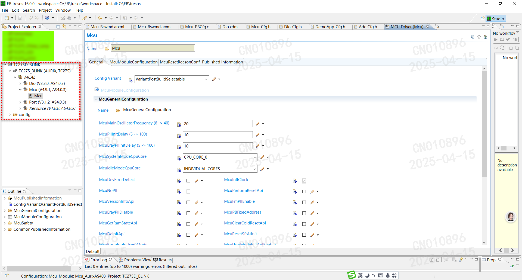Enable the McuDevErrorDetect checkbox
The width and height of the screenshot is (522, 280).
[188, 181]
